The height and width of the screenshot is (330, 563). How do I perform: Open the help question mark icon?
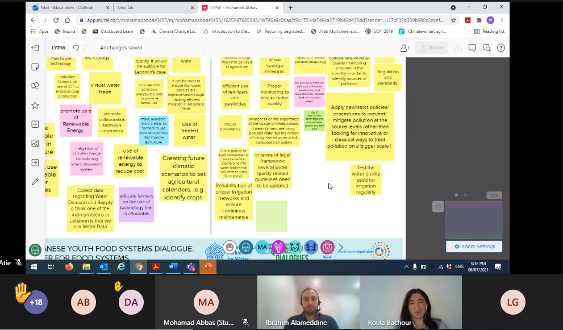pos(501,48)
